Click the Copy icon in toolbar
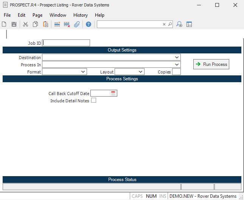The image size is (244, 200). [35, 24]
